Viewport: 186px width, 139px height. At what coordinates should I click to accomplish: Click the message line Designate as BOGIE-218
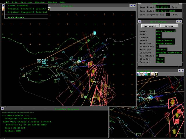pyautogui.click(x=21, y=118)
